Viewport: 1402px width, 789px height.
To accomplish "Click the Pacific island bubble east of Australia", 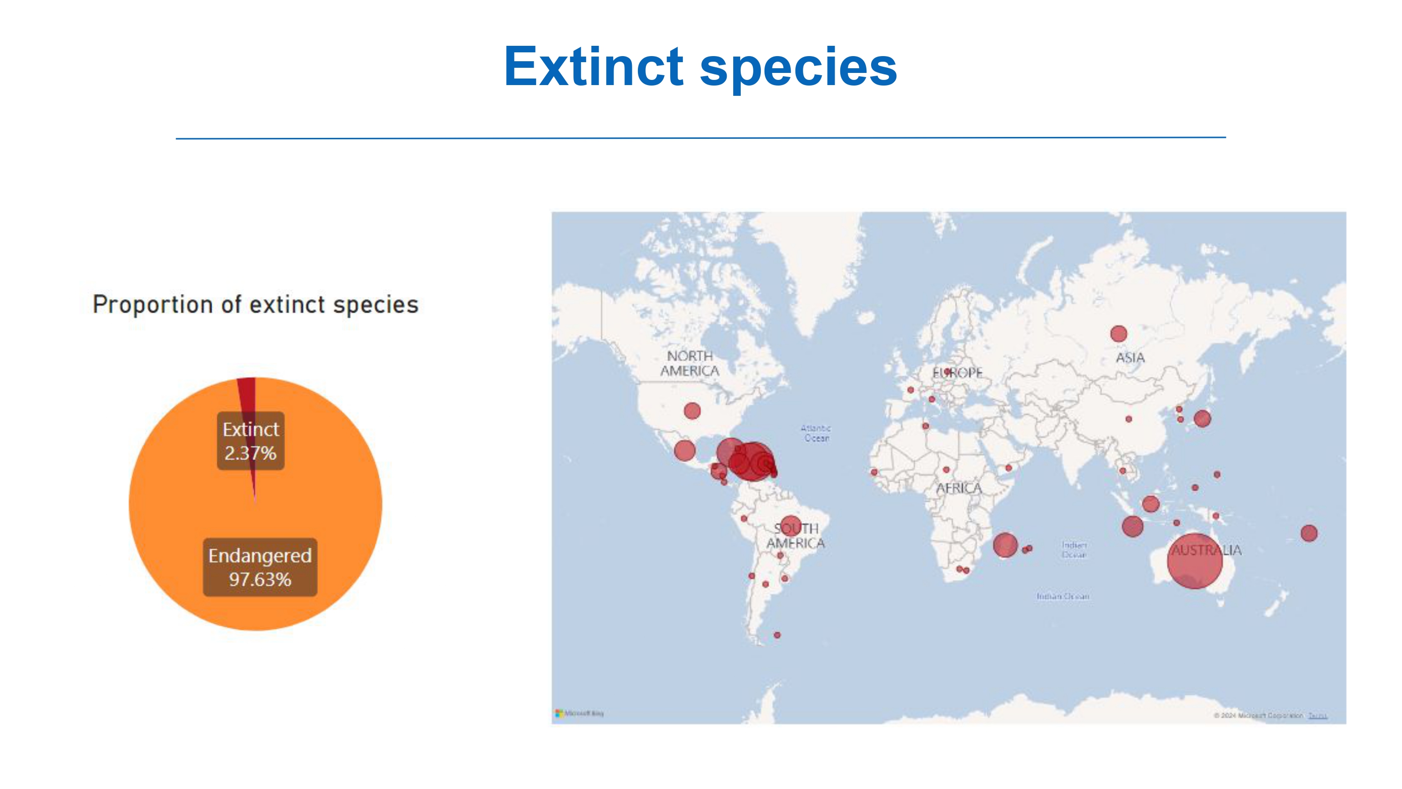I will (1309, 533).
